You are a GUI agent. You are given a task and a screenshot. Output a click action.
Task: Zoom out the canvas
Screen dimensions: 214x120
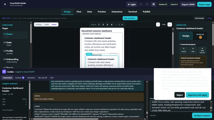pos(158,25)
